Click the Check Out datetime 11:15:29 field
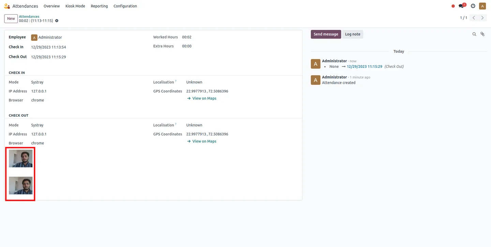The width and height of the screenshot is (491, 247). (48, 57)
